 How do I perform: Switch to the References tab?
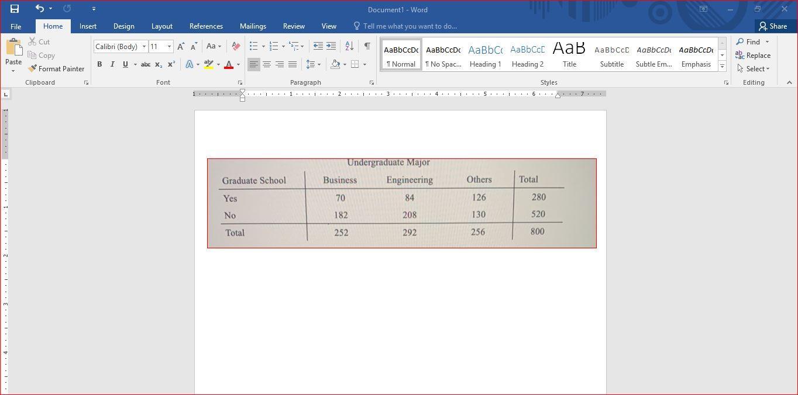pos(206,26)
